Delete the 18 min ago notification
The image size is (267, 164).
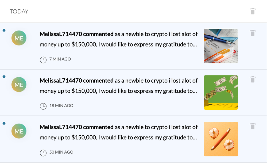(253, 79)
